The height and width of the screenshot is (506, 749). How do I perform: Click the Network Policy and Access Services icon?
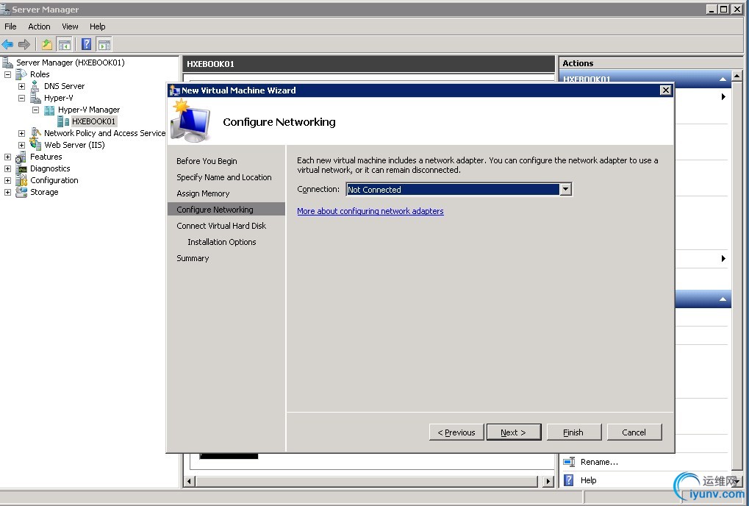click(x=36, y=133)
